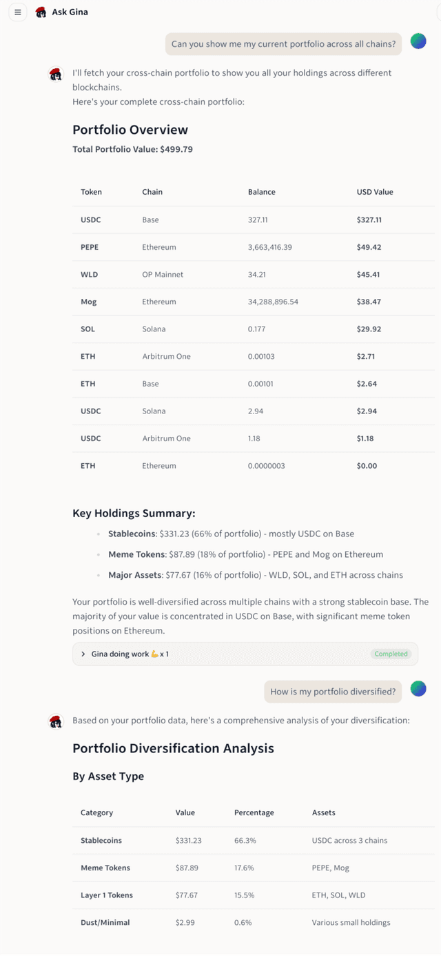Screen dimensions: 441x956
Task: Select the "Can you show me my current portfolio" message bubble
Action: click(x=284, y=44)
